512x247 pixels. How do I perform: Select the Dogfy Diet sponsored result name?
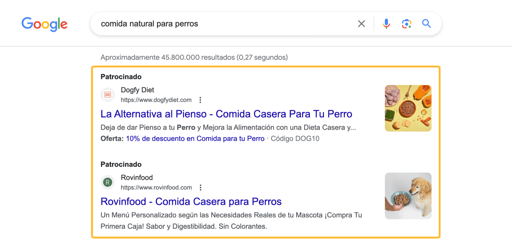tap(137, 90)
